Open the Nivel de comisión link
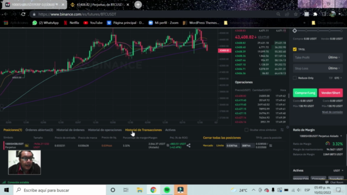This screenshot has height=195, width=347. pyautogui.click(x=332, y=112)
